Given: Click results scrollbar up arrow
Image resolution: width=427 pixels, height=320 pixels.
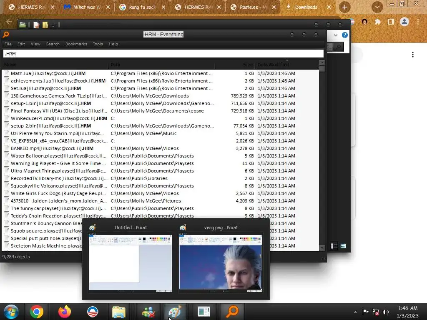Looking at the screenshot, I should point(322,63).
